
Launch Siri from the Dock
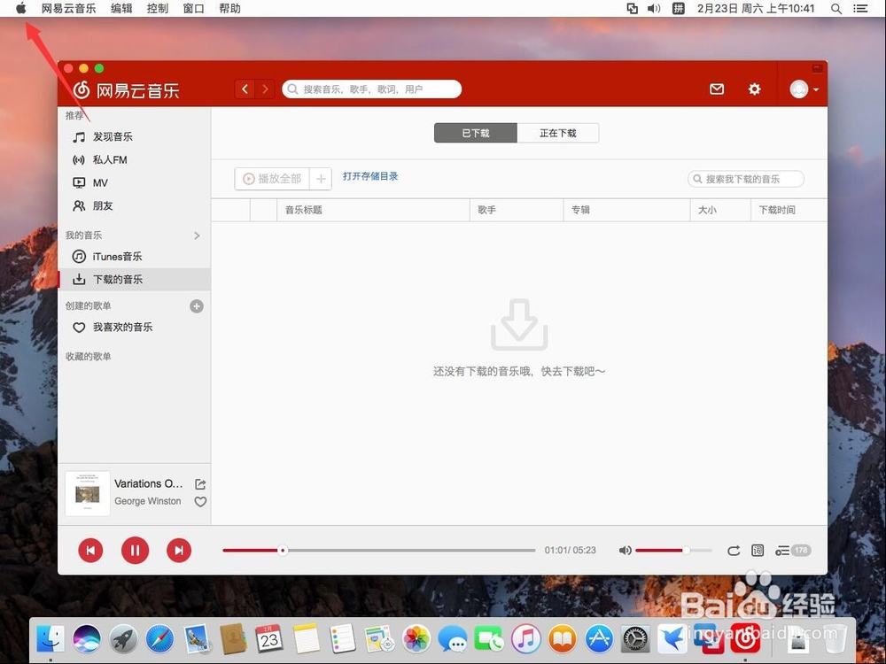(x=87, y=639)
